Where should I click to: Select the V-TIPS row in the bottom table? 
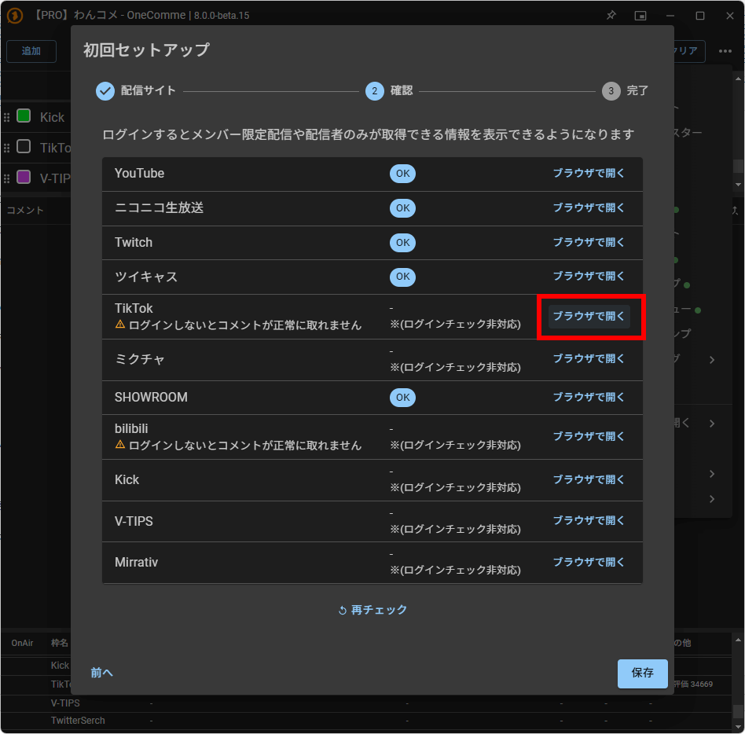pyautogui.click(x=366, y=703)
